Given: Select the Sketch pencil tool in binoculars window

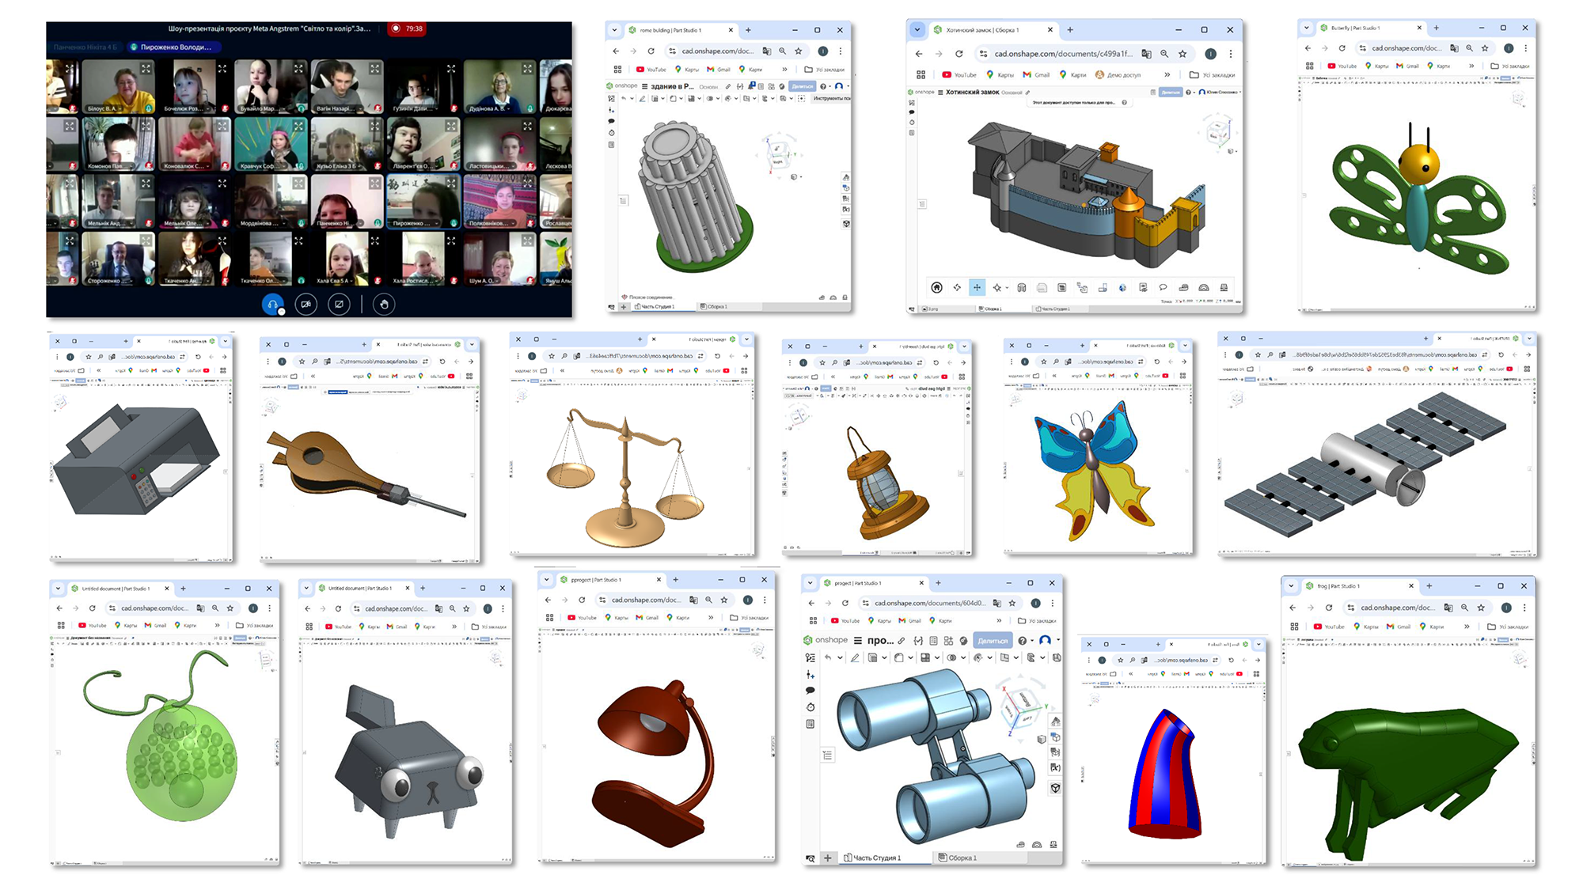Looking at the screenshot, I should pos(855,657).
